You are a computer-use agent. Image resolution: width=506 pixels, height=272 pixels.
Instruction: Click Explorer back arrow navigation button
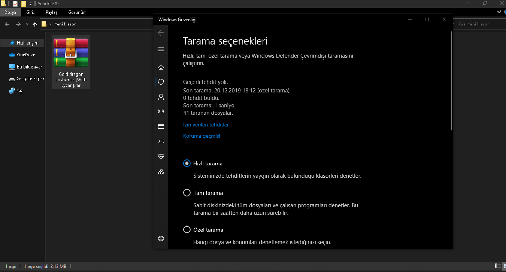7,24
